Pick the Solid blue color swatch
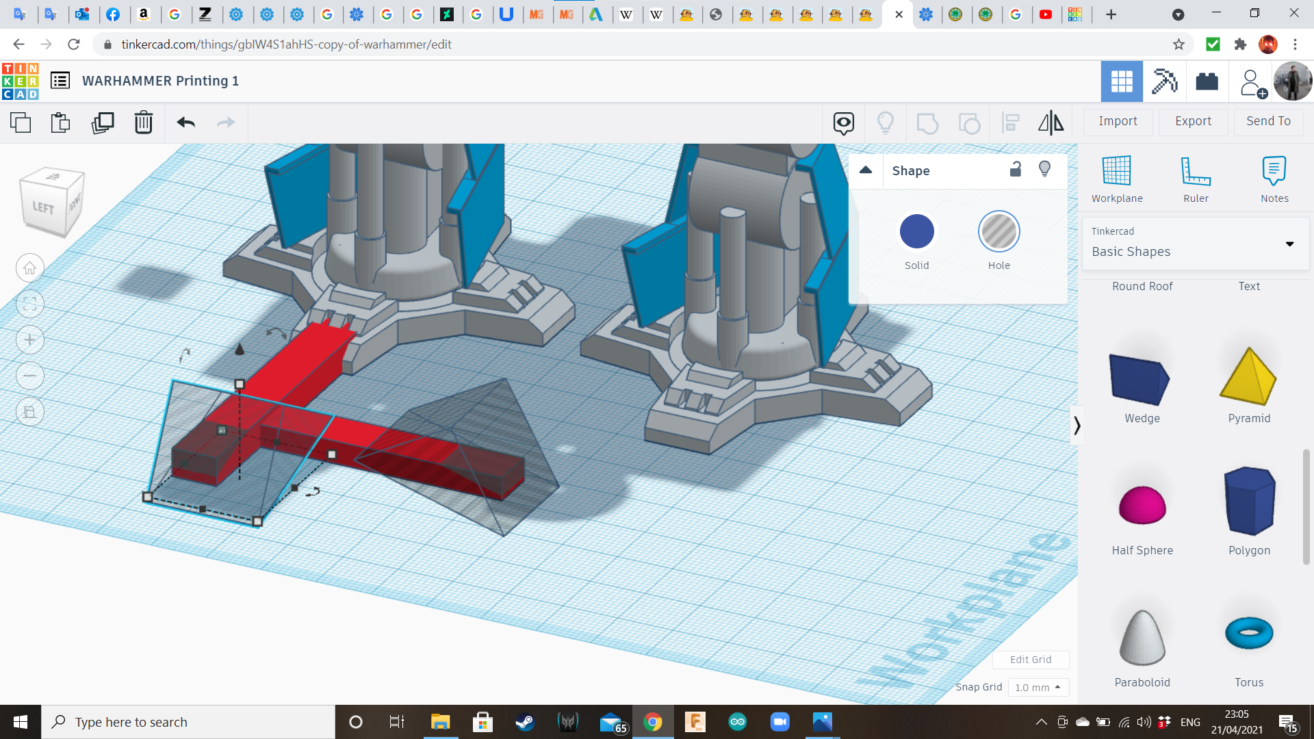This screenshot has width=1314, height=739. coord(916,231)
